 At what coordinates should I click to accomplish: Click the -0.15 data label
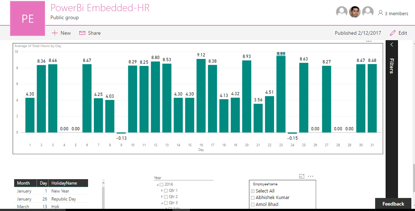(292, 138)
